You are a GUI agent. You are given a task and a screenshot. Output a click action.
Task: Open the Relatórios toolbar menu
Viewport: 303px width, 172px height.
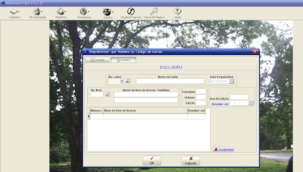[61, 13]
